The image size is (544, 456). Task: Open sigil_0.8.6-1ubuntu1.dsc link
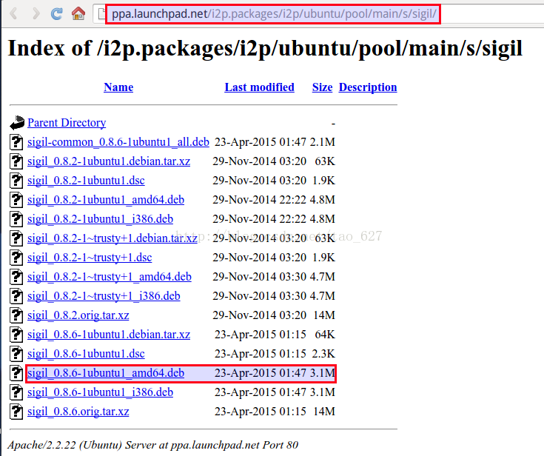[86, 354]
